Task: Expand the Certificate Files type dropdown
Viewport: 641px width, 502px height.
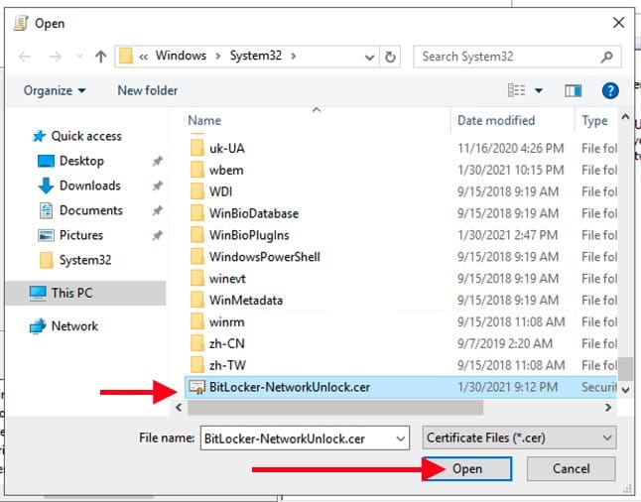Action: pos(606,438)
